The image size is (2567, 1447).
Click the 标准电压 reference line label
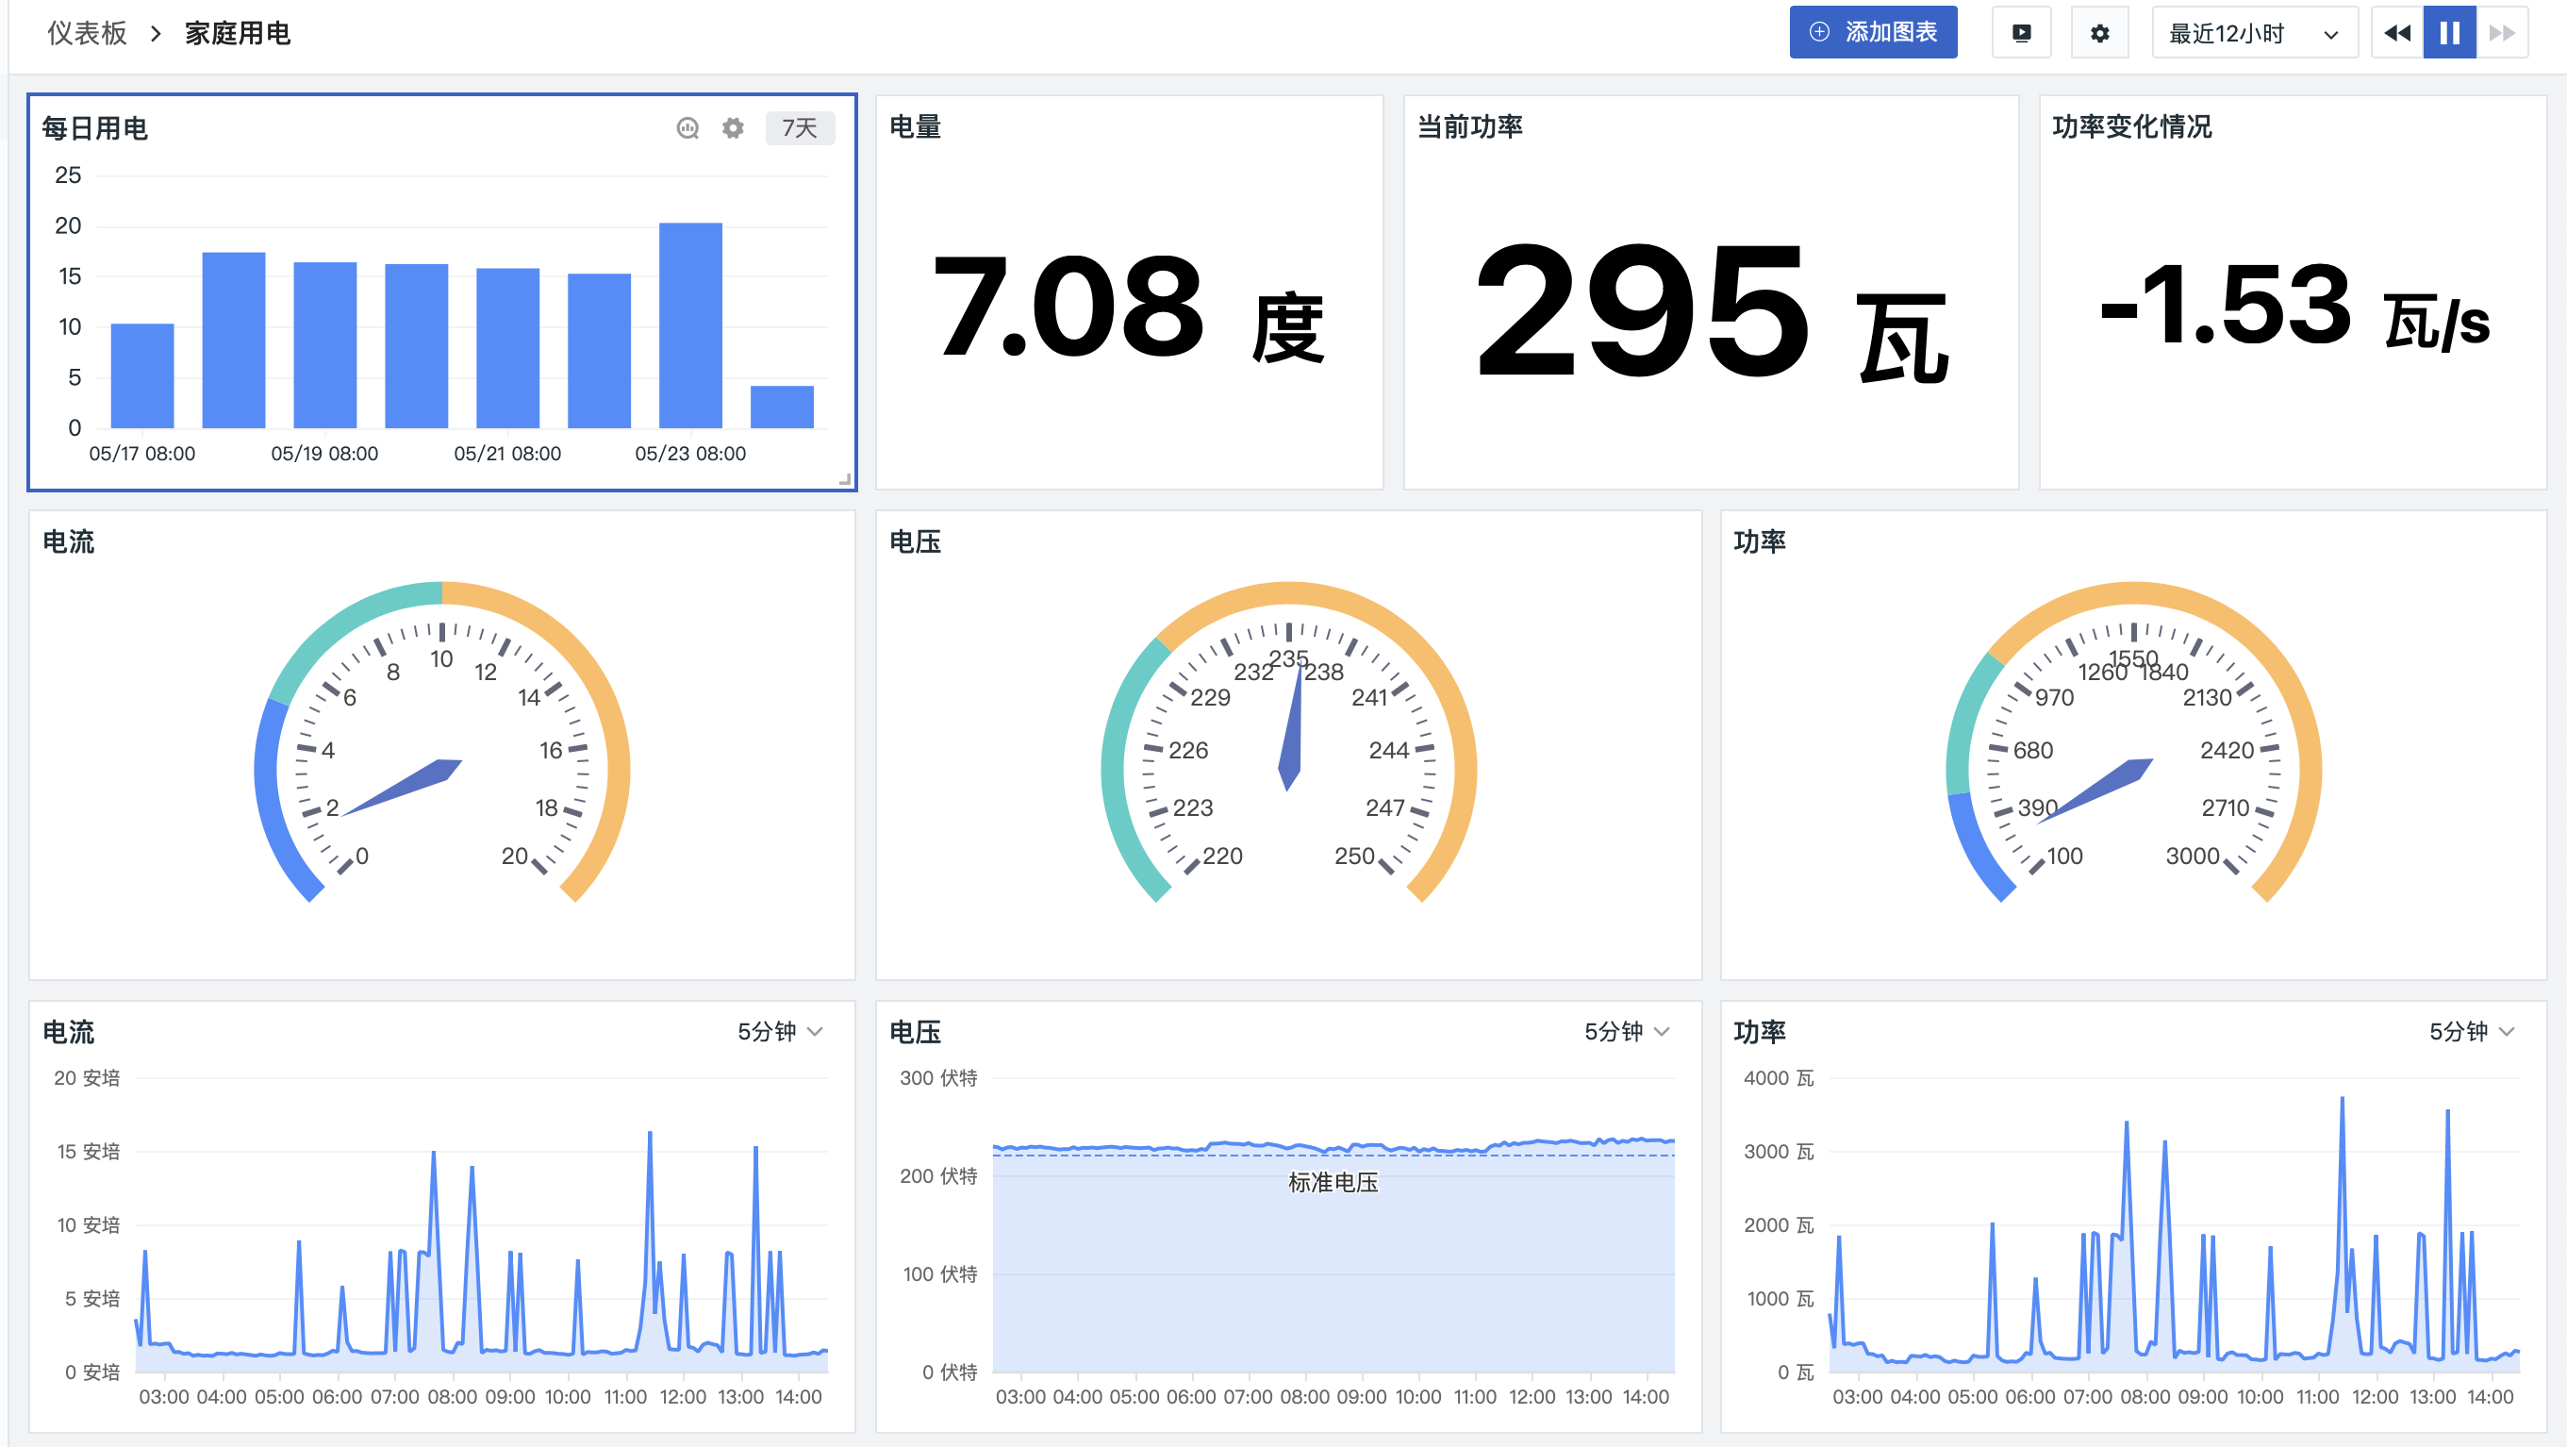click(1333, 1182)
